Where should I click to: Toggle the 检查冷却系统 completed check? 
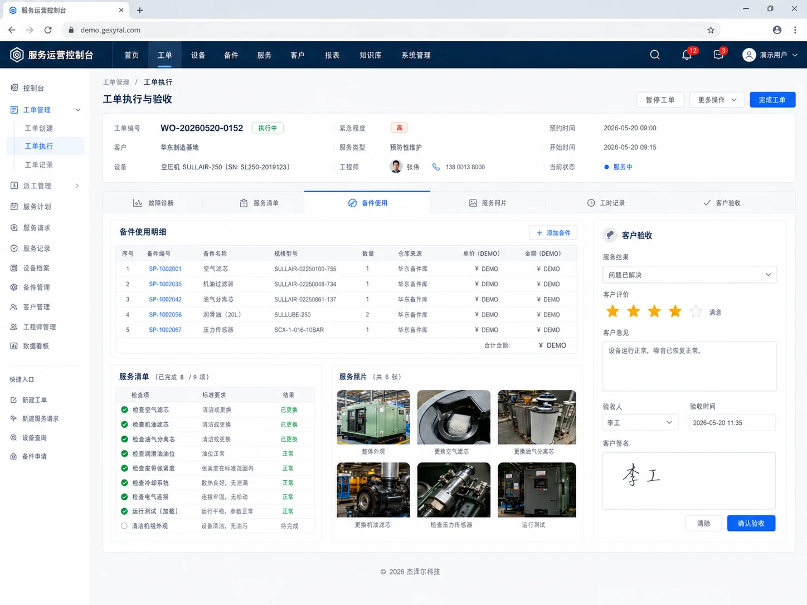(x=124, y=482)
